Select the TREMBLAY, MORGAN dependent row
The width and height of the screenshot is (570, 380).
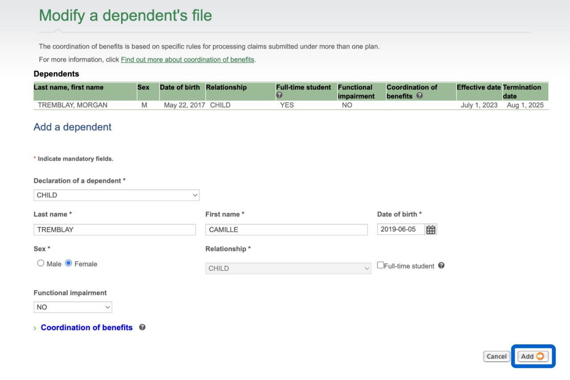point(73,106)
